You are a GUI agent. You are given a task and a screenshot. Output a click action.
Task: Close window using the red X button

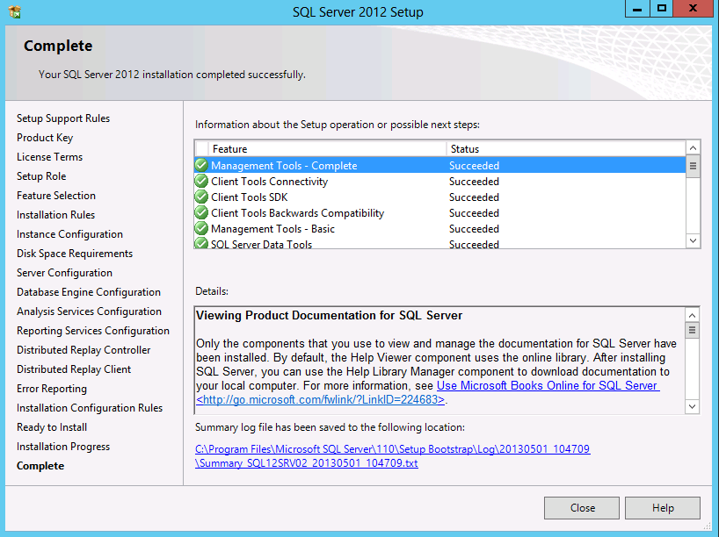[x=693, y=9]
